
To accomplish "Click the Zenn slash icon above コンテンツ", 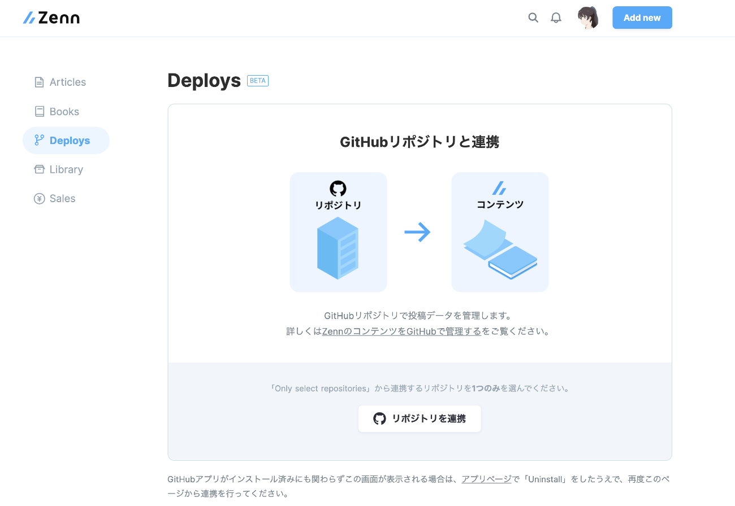I will [499, 188].
